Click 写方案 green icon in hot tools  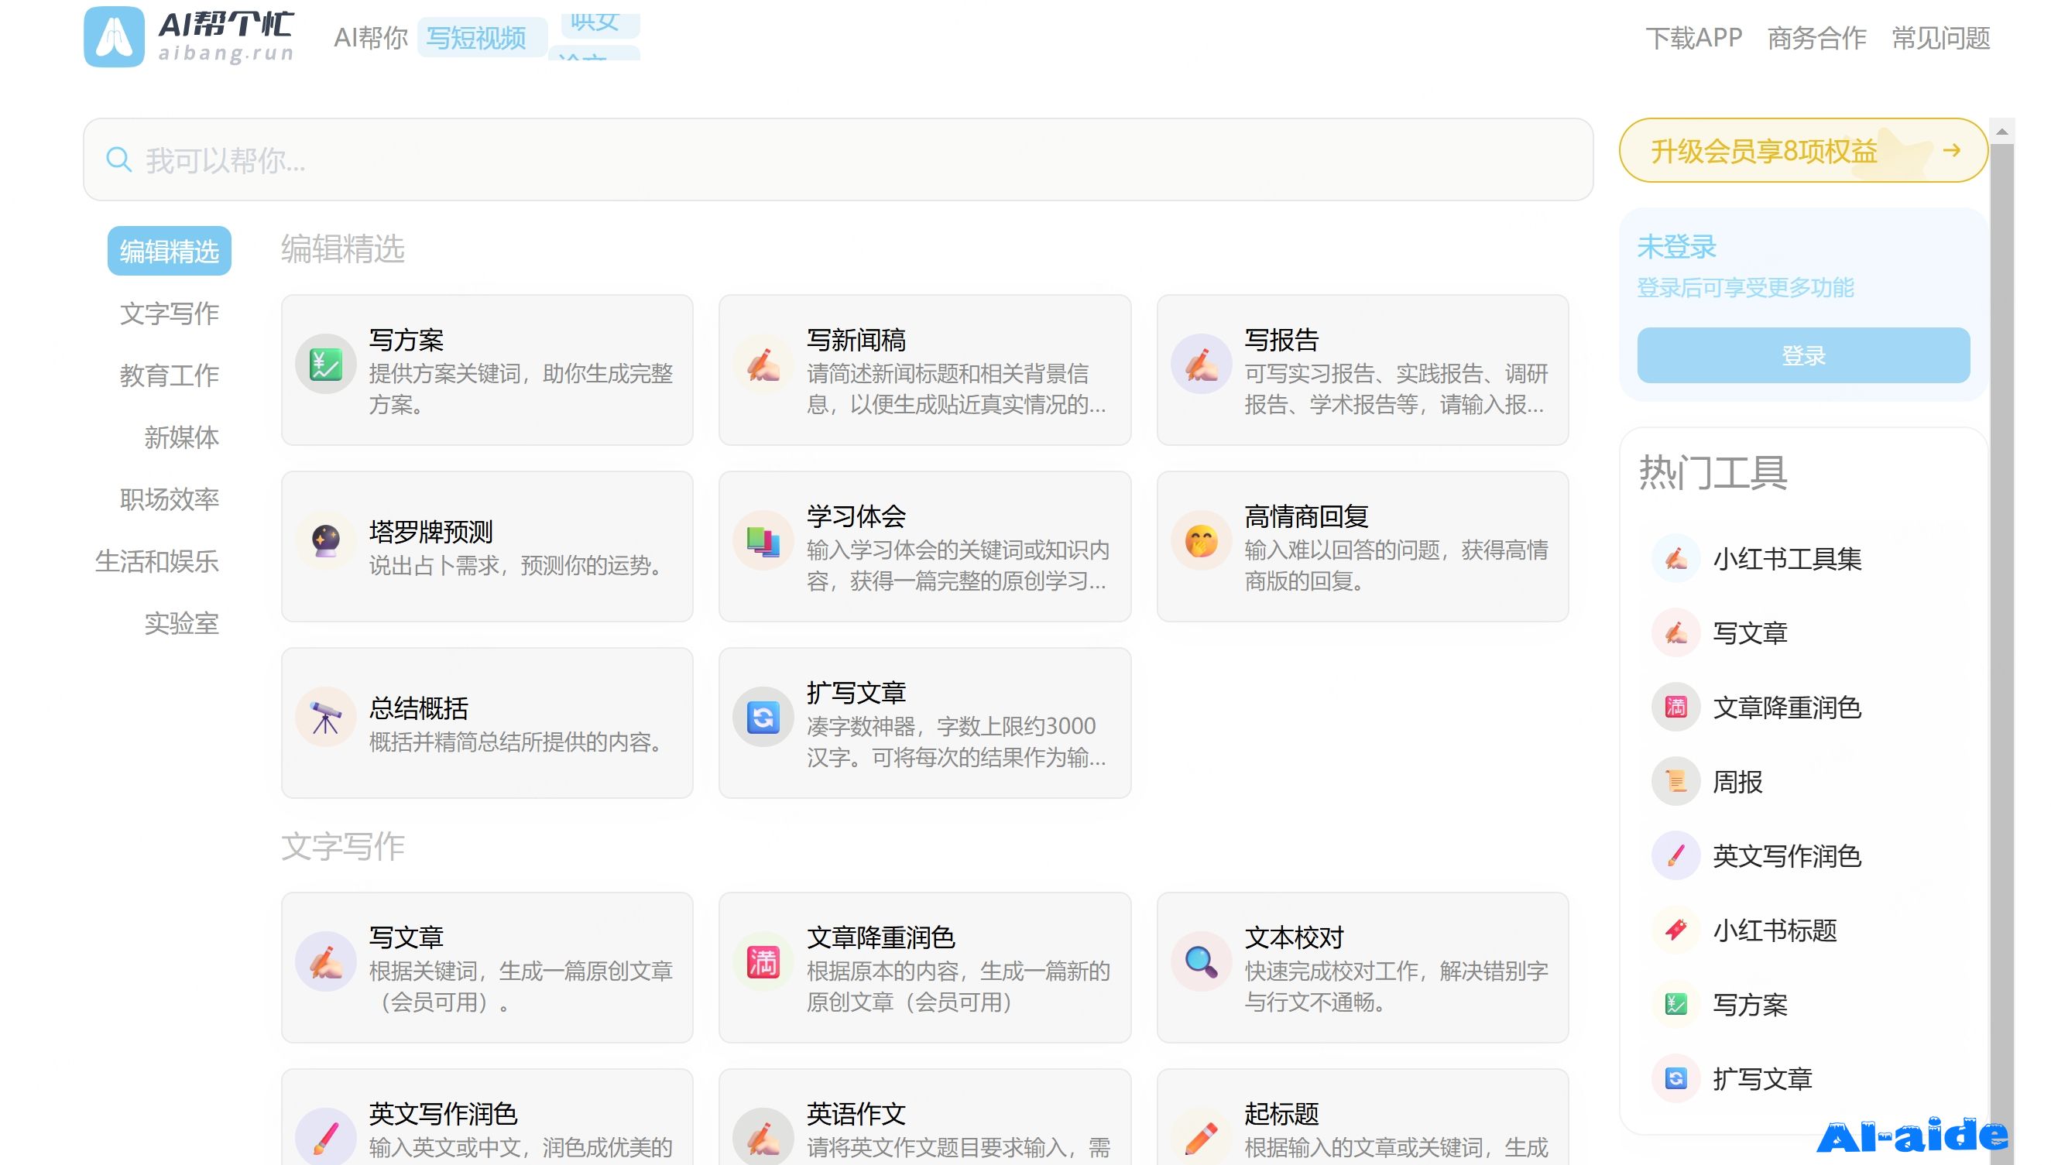pos(1675,1004)
